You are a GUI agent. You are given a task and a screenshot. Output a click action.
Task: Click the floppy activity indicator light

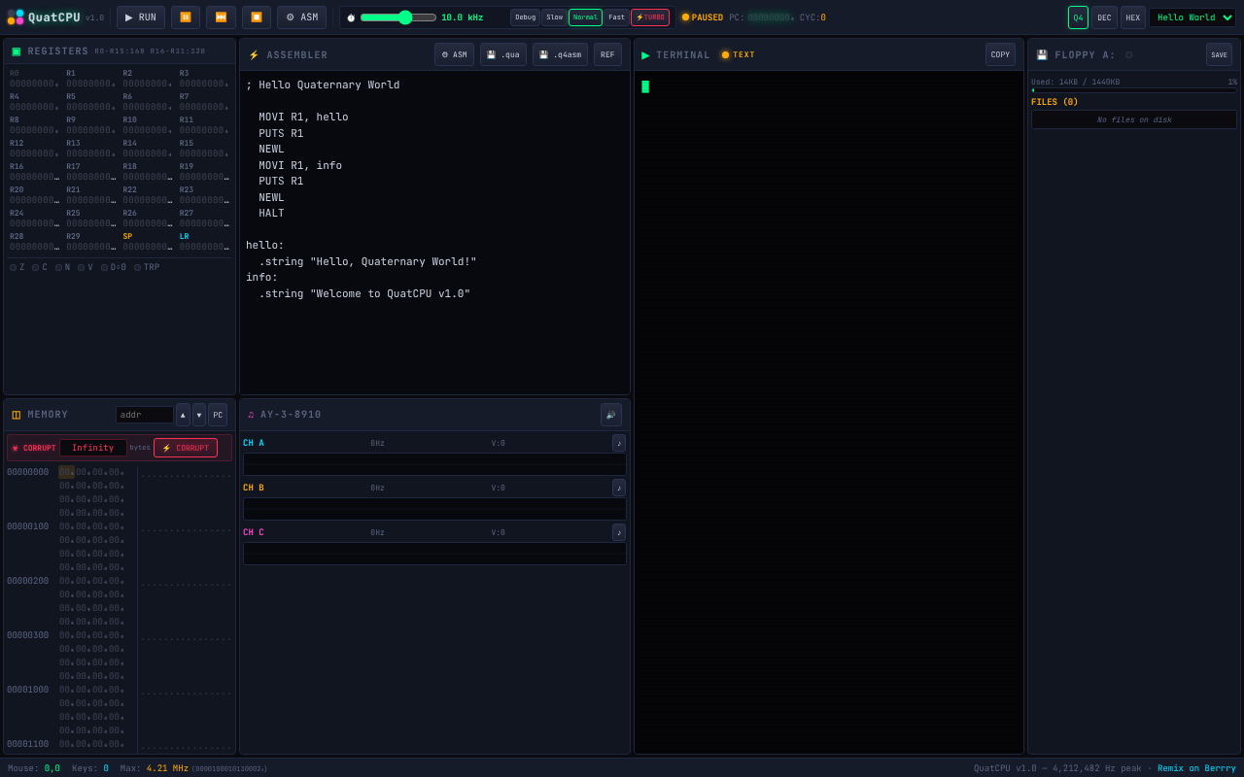(x=1128, y=55)
